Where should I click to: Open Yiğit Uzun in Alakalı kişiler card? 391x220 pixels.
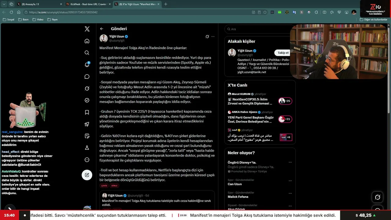pos(245,51)
